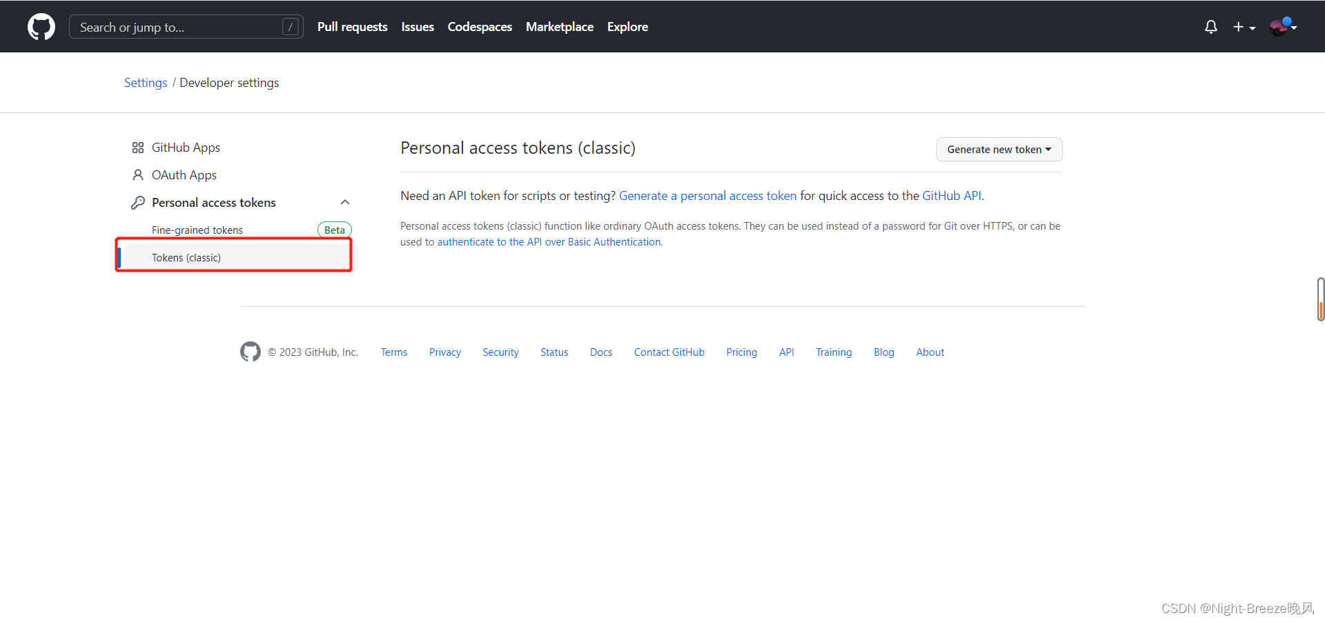Open the Training footer link
This screenshot has width=1325, height=622.
click(x=834, y=352)
